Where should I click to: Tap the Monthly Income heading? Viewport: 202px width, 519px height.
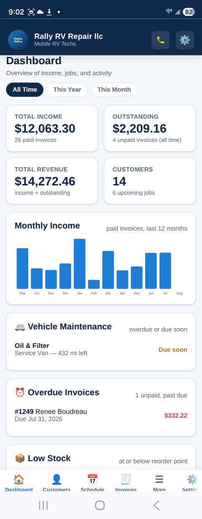point(47,226)
